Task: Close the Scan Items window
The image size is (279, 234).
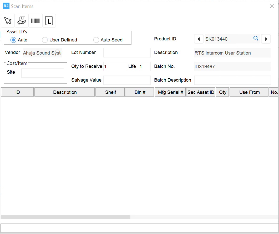Action: (272, 6)
